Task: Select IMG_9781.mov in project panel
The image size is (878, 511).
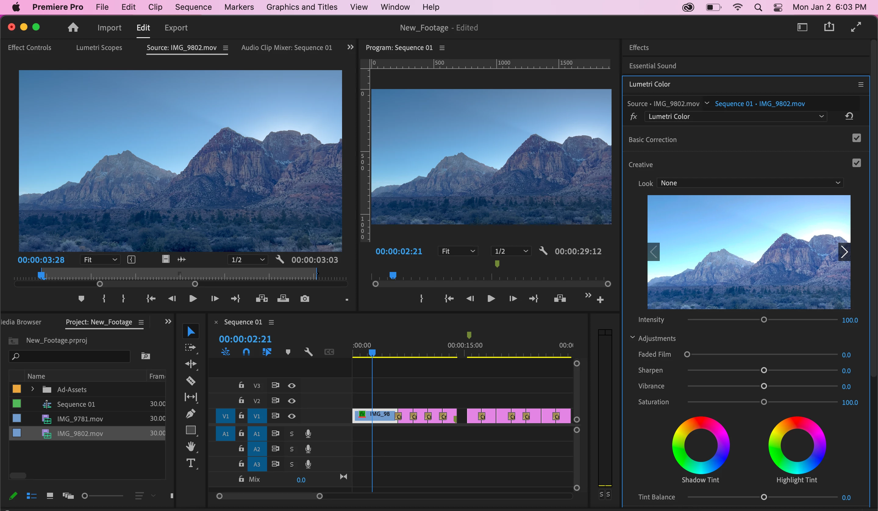Action: coord(80,419)
